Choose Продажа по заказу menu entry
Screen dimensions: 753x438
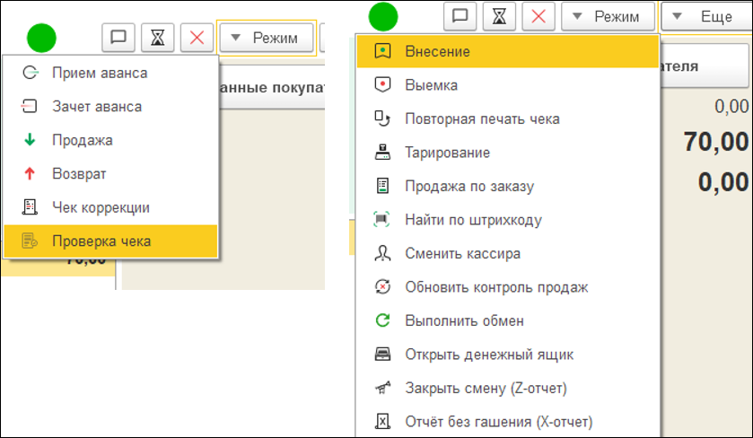point(469,187)
